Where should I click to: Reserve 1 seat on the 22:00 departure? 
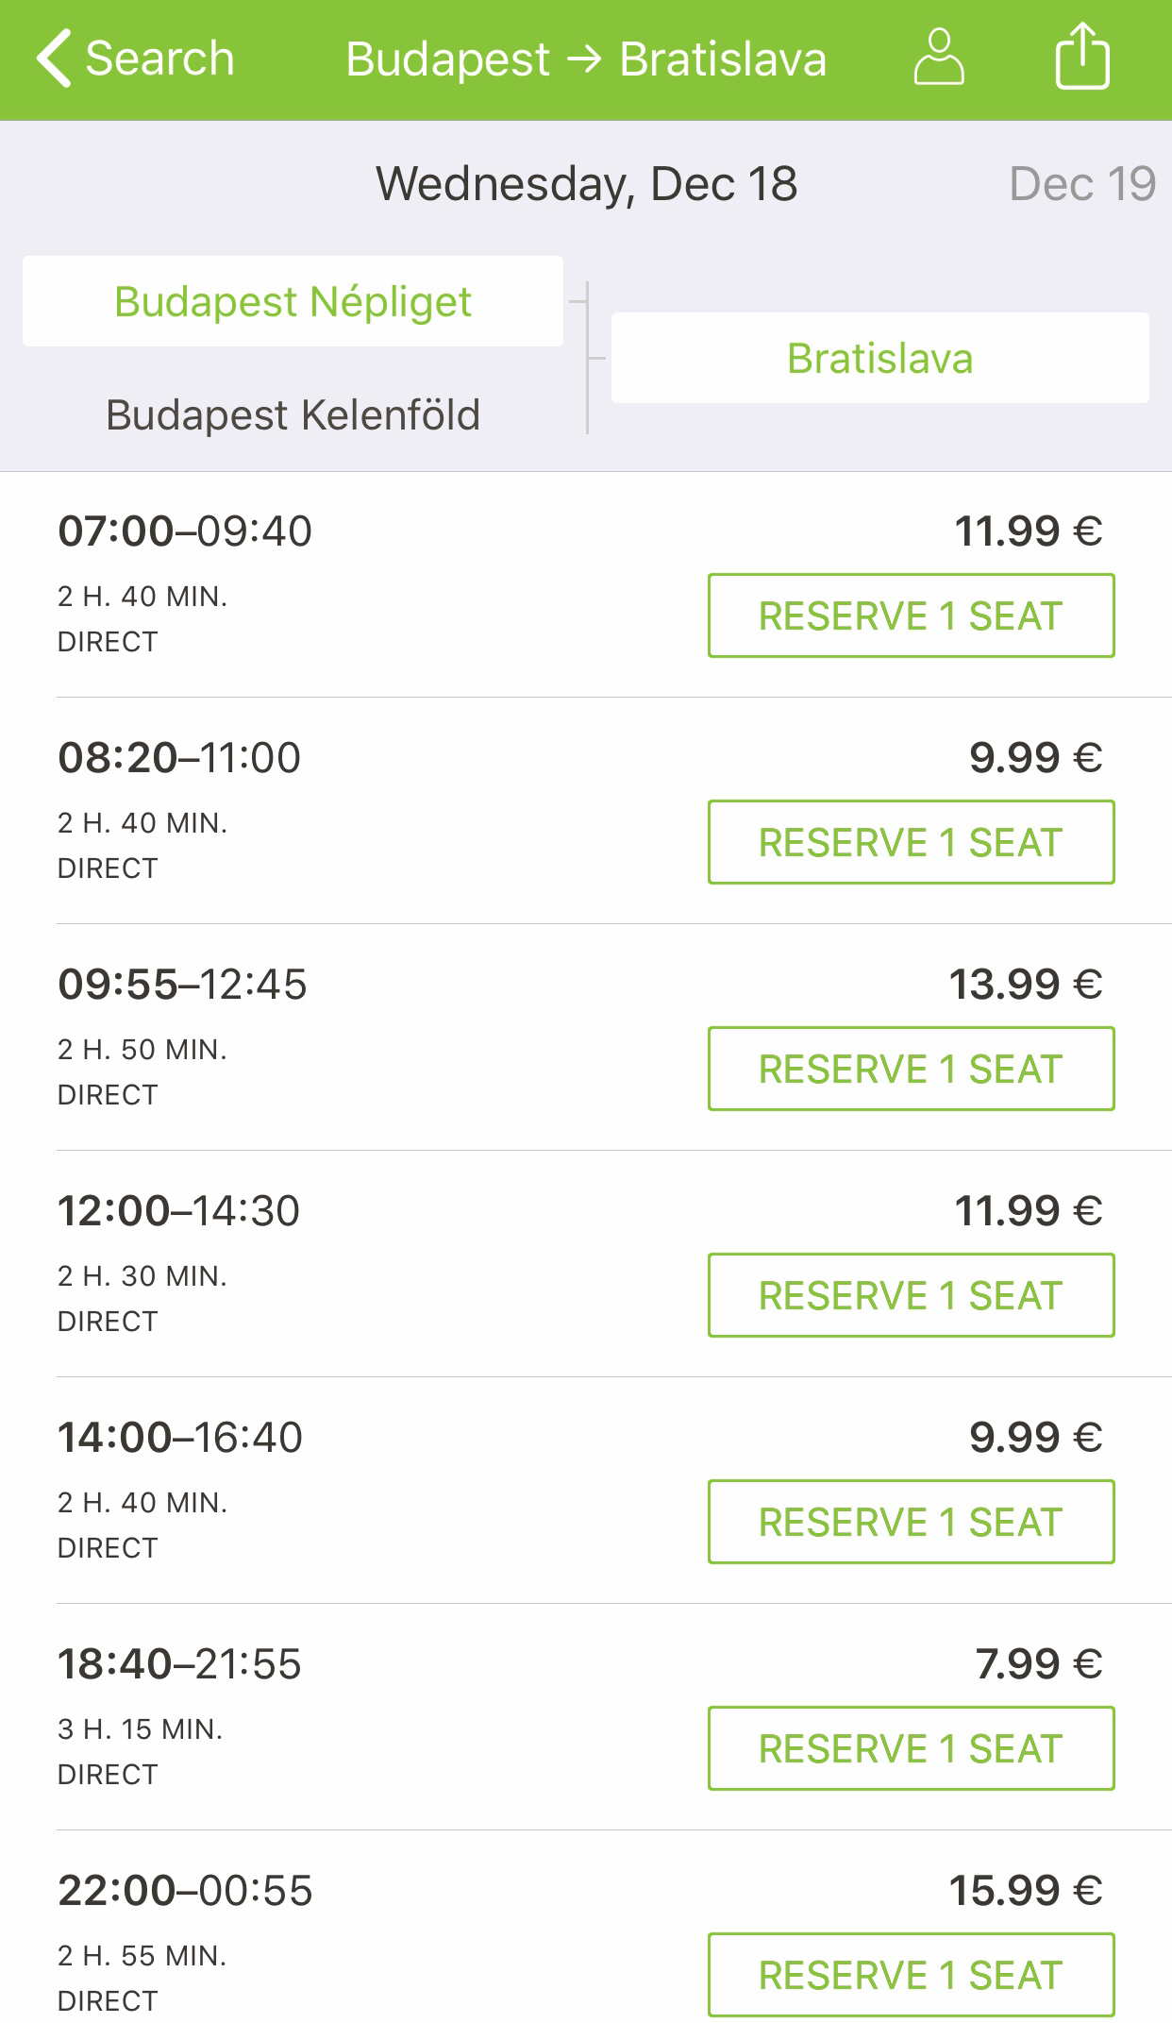coord(911,1975)
